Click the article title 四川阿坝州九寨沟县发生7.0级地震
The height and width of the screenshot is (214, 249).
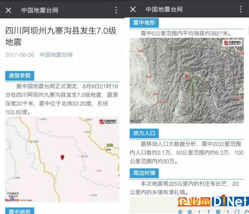(61, 36)
